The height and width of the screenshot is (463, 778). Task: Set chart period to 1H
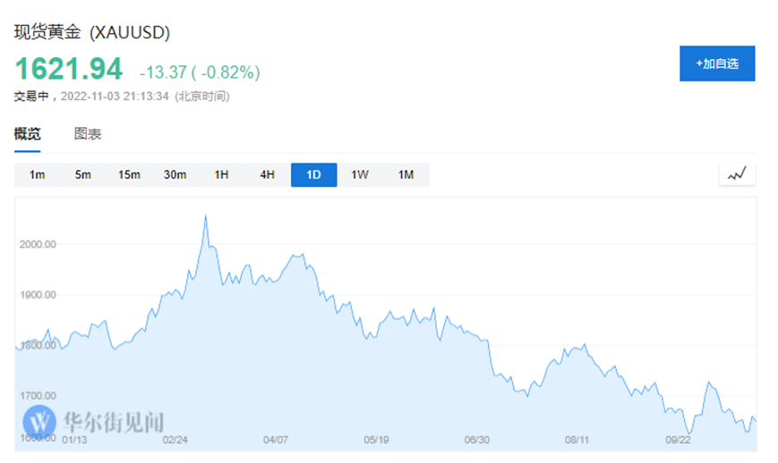coord(221,175)
